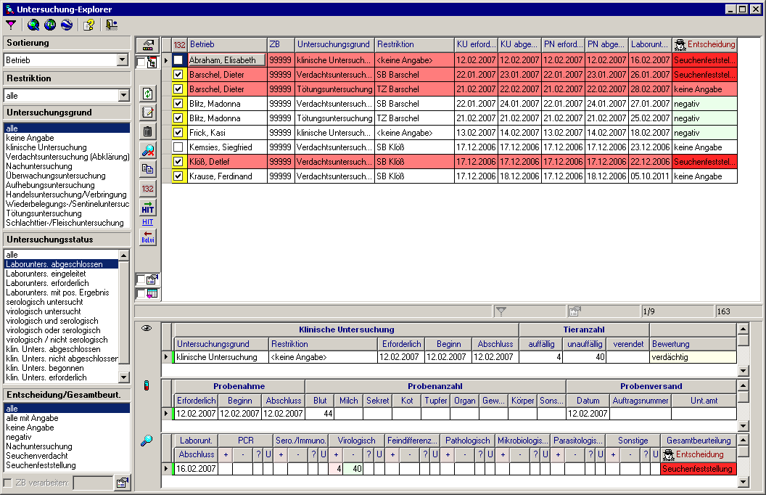
Task: Check the checkbox for Abraham, Elisabeth row
Action: click(178, 60)
